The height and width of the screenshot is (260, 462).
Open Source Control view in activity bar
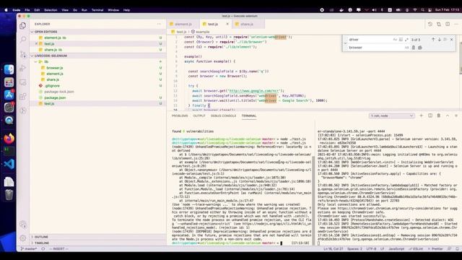[22, 54]
